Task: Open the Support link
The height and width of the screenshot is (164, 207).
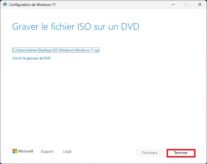Action: [47, 151]
